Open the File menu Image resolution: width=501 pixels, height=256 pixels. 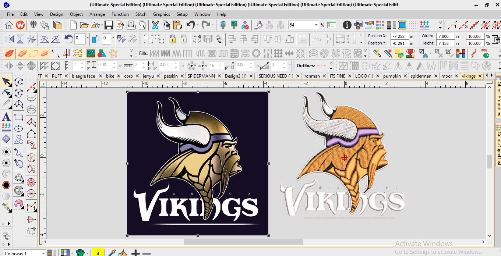tap(10, 14)
